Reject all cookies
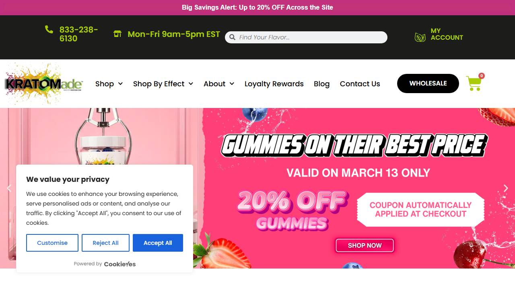 [105, 243]
